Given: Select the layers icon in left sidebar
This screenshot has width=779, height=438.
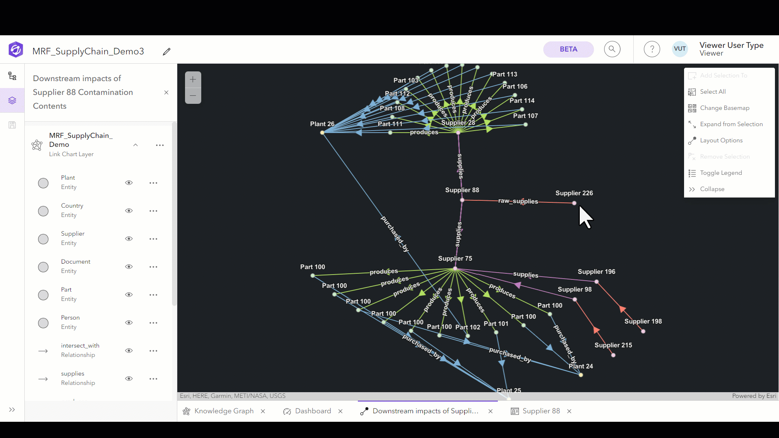Looking at the screenshot, I should (x=12, y=100).
